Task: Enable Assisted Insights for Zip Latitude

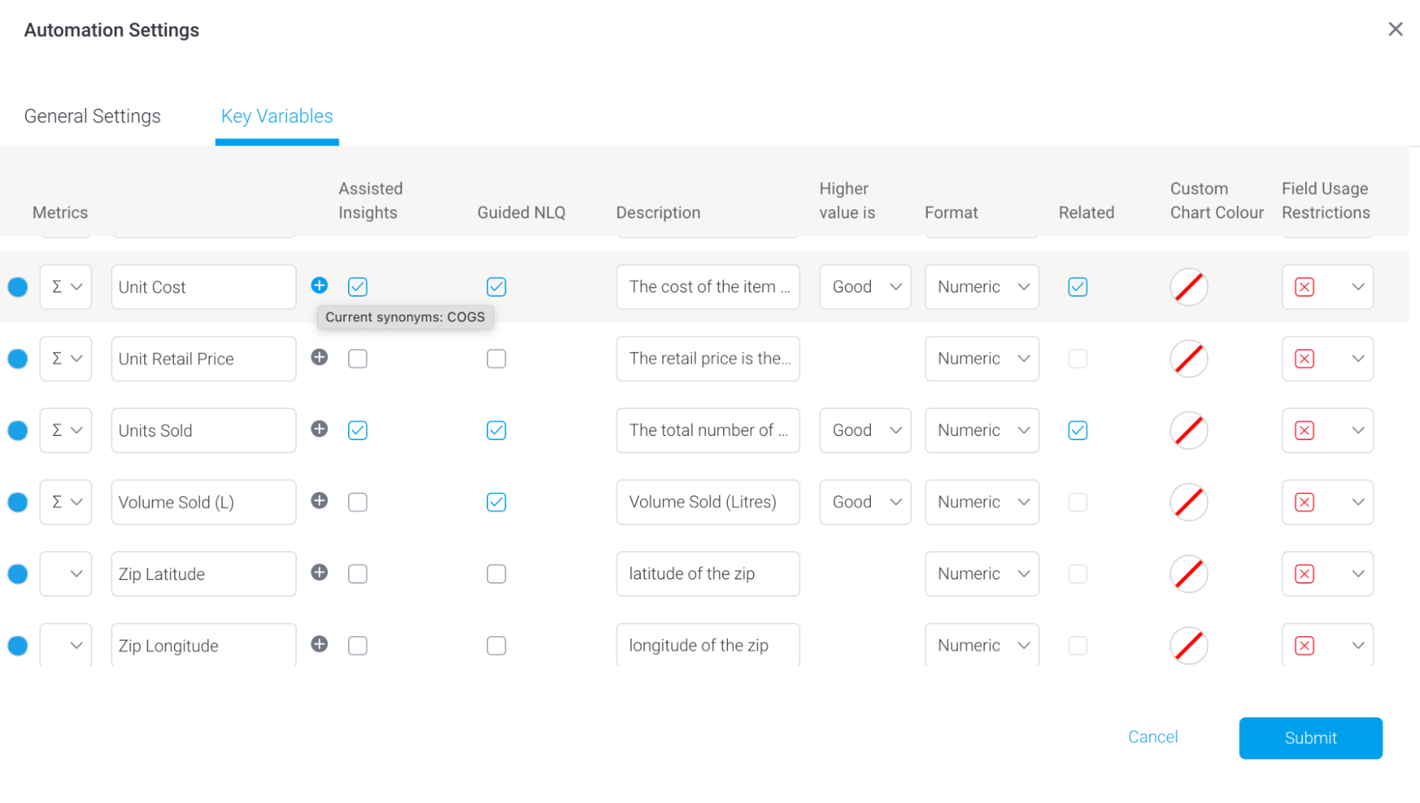Action: [357, 574]
